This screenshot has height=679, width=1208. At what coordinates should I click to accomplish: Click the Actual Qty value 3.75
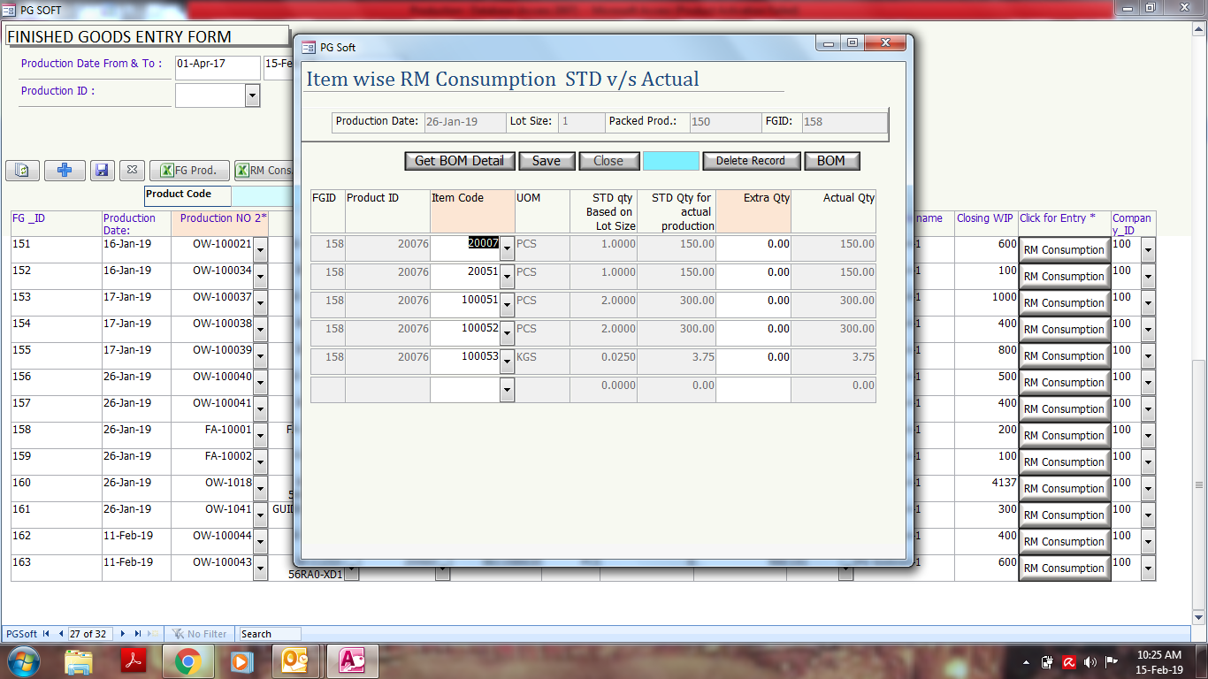point(833,362)
